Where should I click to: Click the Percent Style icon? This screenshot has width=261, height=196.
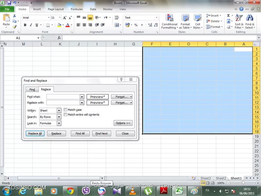[136, 25]
